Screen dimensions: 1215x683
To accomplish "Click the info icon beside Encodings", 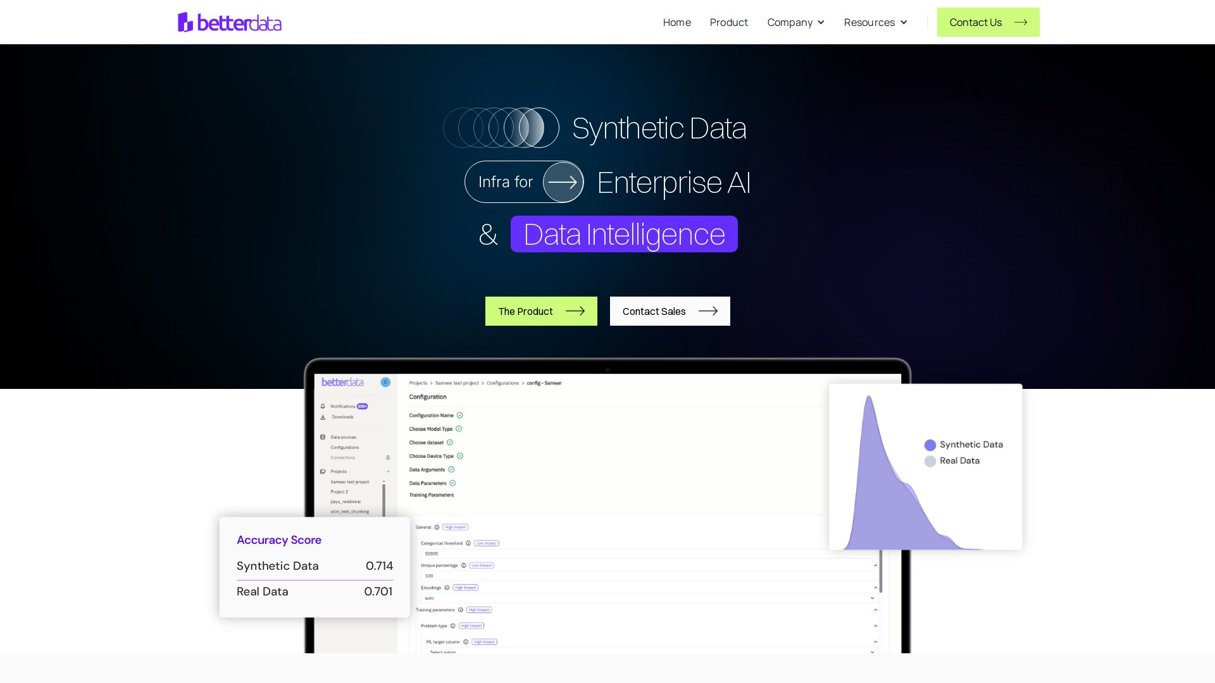I will pos(447,588).
